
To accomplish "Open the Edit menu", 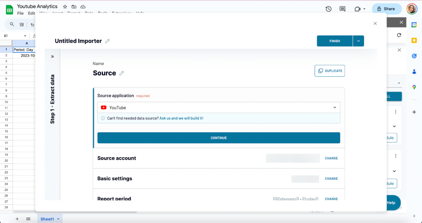I will click(x=31, y=13).
